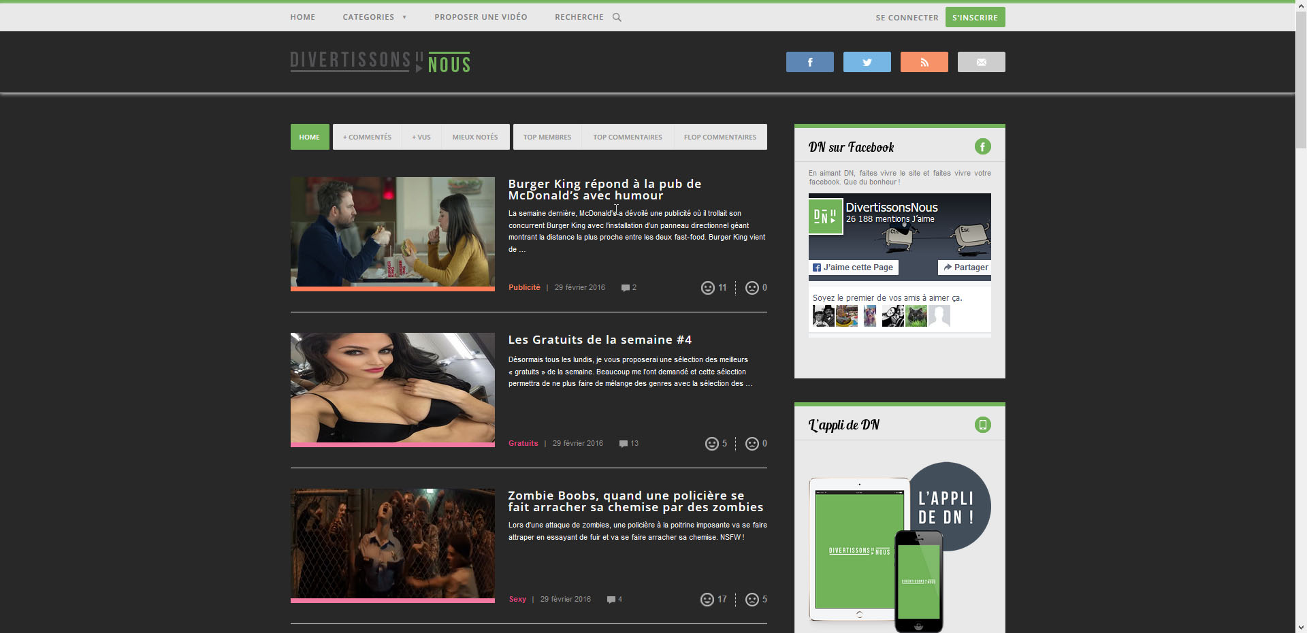Click Publicité category link

tap(524, 287)
